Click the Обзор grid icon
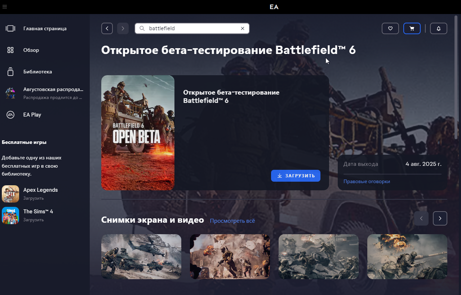Viewport: 461px width, 295px height. coord(10,50)
